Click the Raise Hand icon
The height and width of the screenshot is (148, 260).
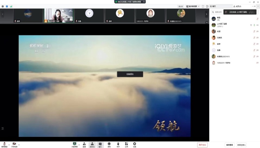[x=118, y=144]
